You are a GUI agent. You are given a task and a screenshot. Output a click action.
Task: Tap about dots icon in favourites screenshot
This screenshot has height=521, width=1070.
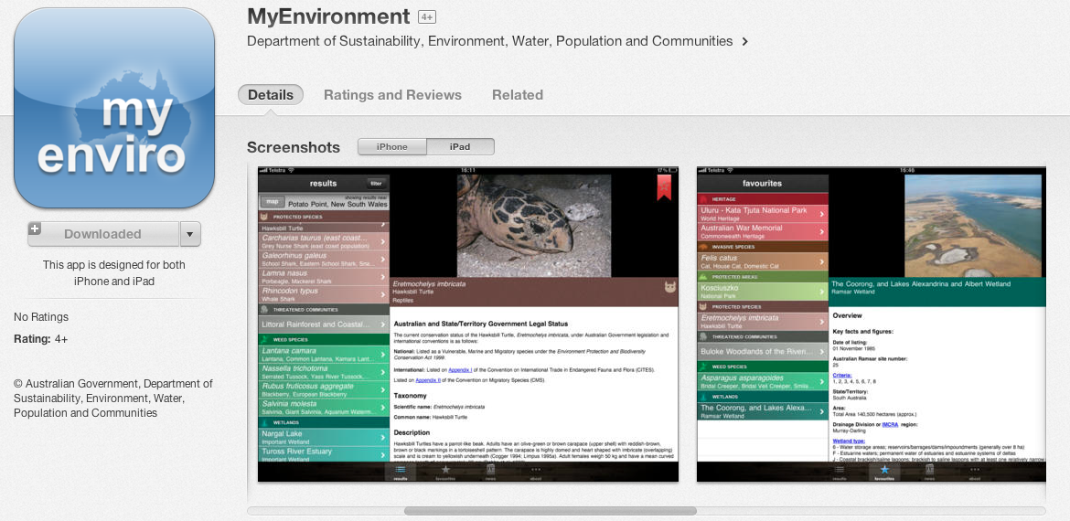coord(975,470)
